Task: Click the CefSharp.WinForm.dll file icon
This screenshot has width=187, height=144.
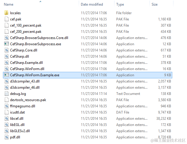Action: (x=6, y=69)
